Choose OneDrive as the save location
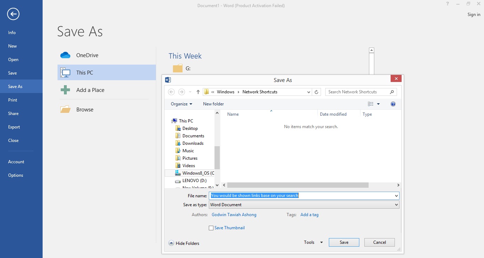The height and width of the screenshot is (258, 484). pos(107,55)
